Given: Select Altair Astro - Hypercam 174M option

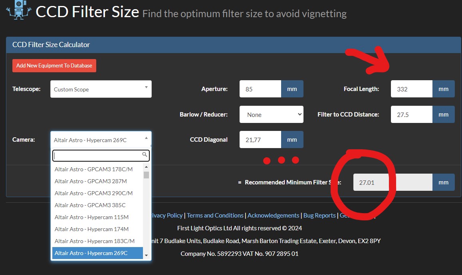Looking at the screenshot, I should tap(91, 229).
